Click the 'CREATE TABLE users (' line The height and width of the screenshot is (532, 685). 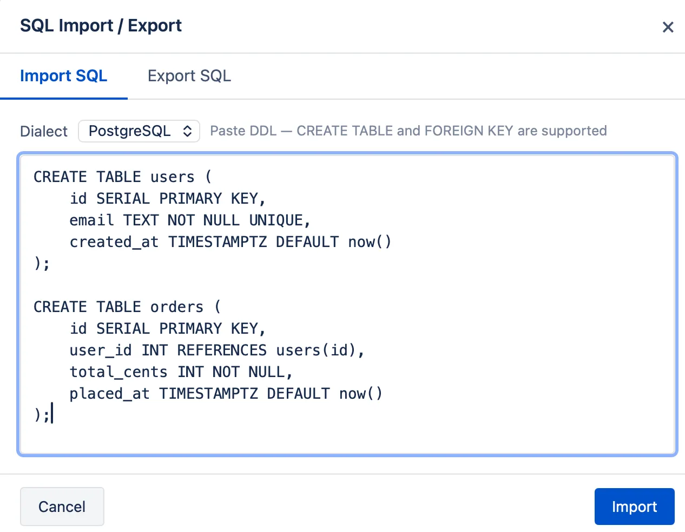(123, 177)
